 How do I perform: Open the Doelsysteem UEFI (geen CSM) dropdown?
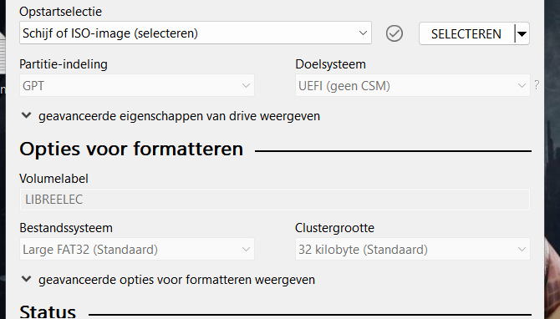coord(413,85)
